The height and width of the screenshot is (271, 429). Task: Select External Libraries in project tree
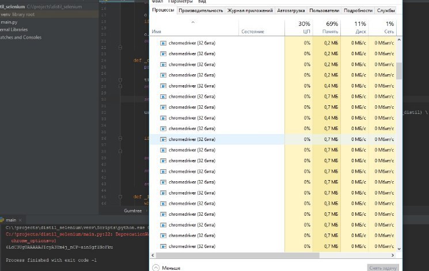(14, 29)
